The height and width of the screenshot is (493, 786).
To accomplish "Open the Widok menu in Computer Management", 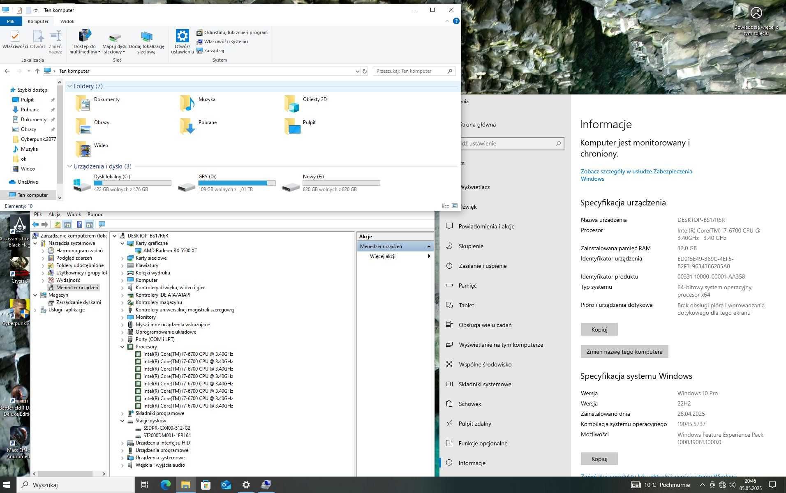I will [x=74, y=214].
